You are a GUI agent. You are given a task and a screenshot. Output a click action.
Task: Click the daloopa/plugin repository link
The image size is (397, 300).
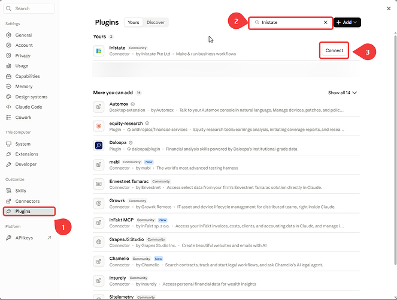[144, 149]
